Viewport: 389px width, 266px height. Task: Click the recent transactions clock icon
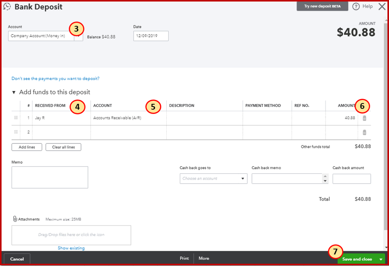(x=7, y=7)
